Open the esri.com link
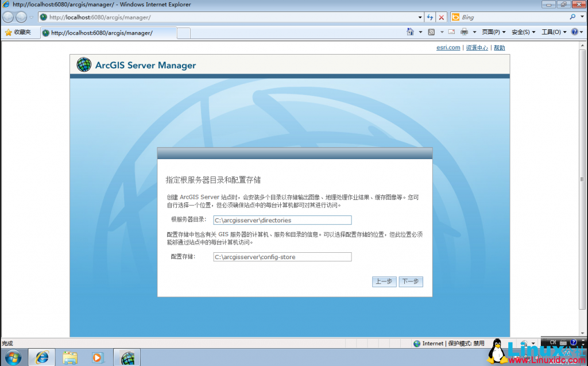The width and height of the screenshot is (588, 366). [448, 47]
